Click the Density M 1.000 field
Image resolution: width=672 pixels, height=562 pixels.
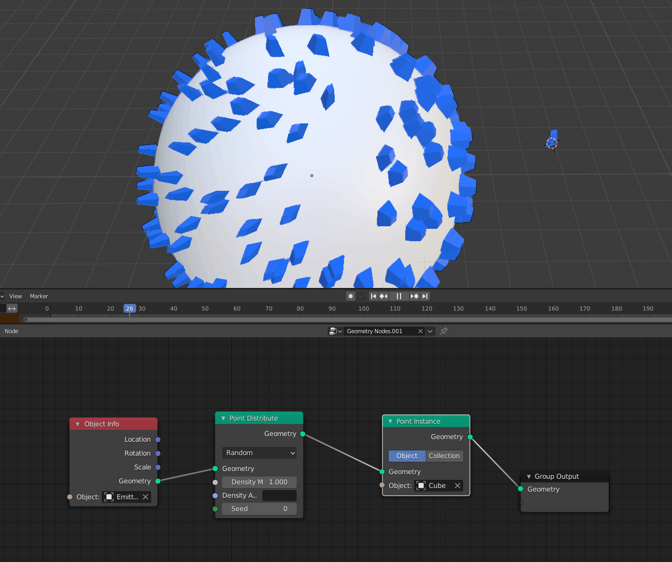point(259,482)
